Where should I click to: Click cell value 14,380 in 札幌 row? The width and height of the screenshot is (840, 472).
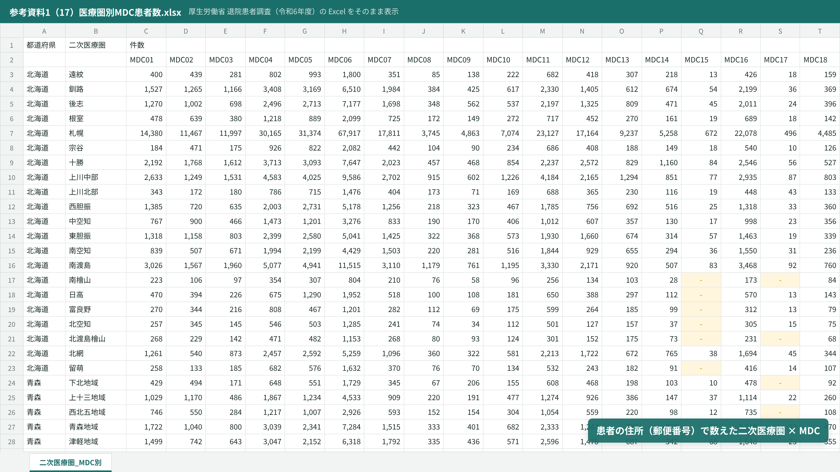click(146, 133)
